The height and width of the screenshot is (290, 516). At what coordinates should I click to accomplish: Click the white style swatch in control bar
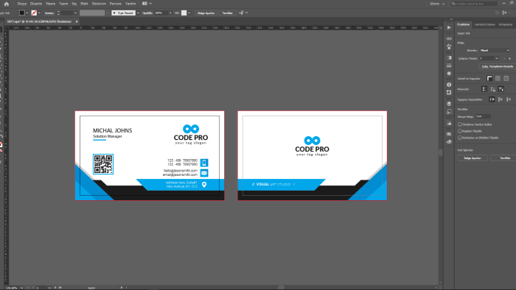tap(184, 13)
